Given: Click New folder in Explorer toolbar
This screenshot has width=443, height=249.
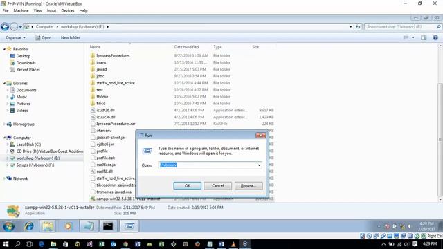Looking at the screenshot, I should tap(71, 37).
